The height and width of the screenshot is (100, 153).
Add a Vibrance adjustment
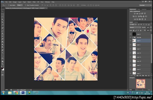coord(145,14)
